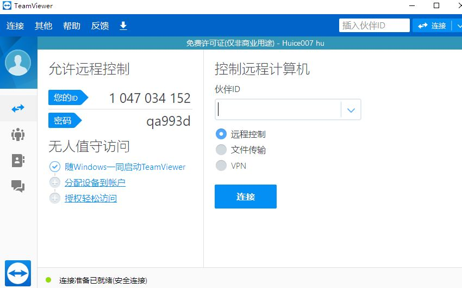
Task: Open the 分配设备到帐户 link
Action: pos(95,183)
